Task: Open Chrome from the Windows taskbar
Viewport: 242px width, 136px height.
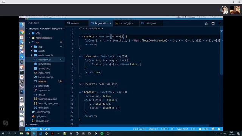Action: coord(28,133)
